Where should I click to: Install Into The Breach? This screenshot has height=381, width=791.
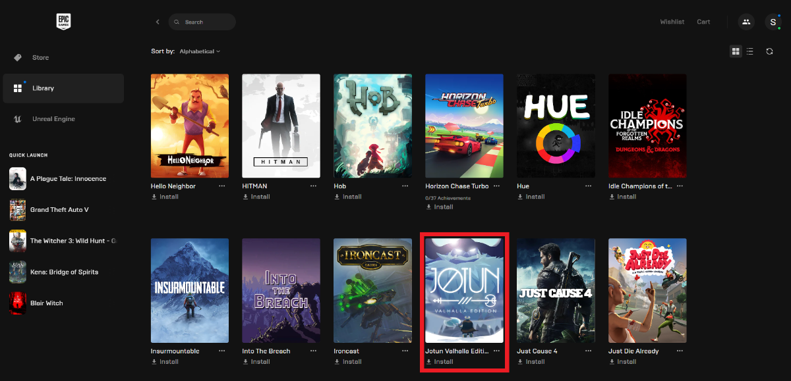[x=256, y=361]
